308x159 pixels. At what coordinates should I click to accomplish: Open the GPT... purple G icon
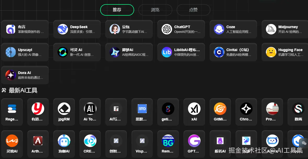coord(194,141)
